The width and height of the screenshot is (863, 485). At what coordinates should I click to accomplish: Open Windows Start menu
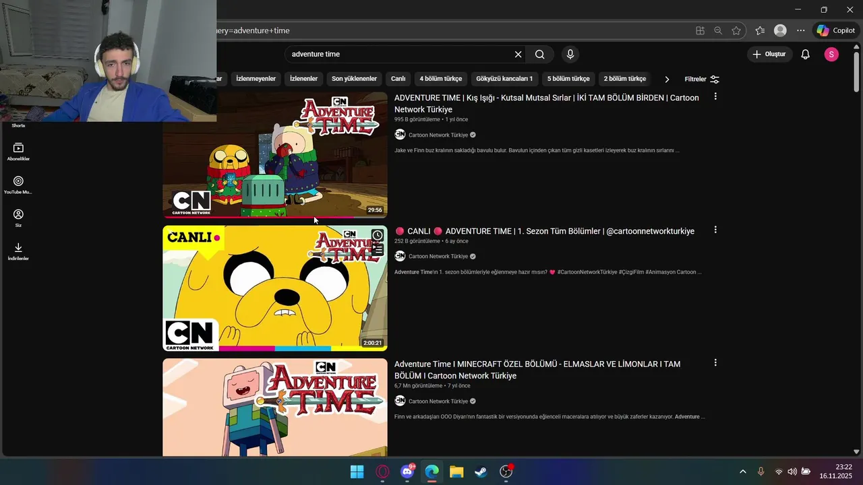coord(357,472)
